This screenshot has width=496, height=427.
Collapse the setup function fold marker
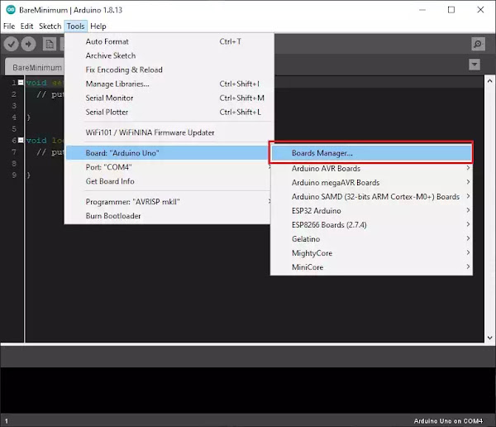tap(21, 83)
